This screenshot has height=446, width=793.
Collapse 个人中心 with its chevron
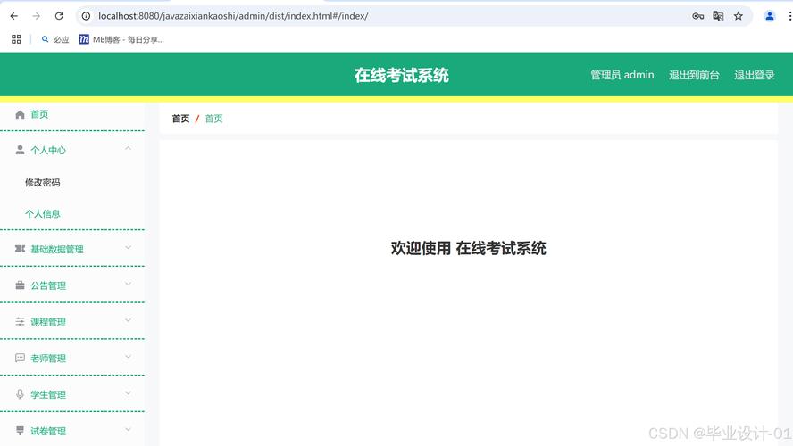[128, 148]
